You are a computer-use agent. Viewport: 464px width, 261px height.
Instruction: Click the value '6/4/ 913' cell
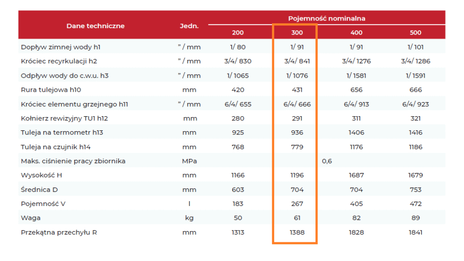pos(356,104)
